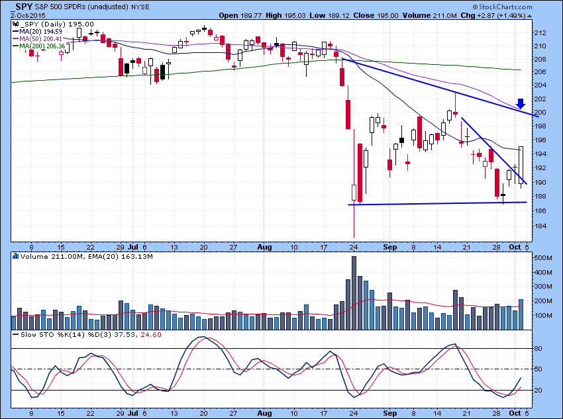Click the 80 level on the stochastic axis

coord(538,349)
